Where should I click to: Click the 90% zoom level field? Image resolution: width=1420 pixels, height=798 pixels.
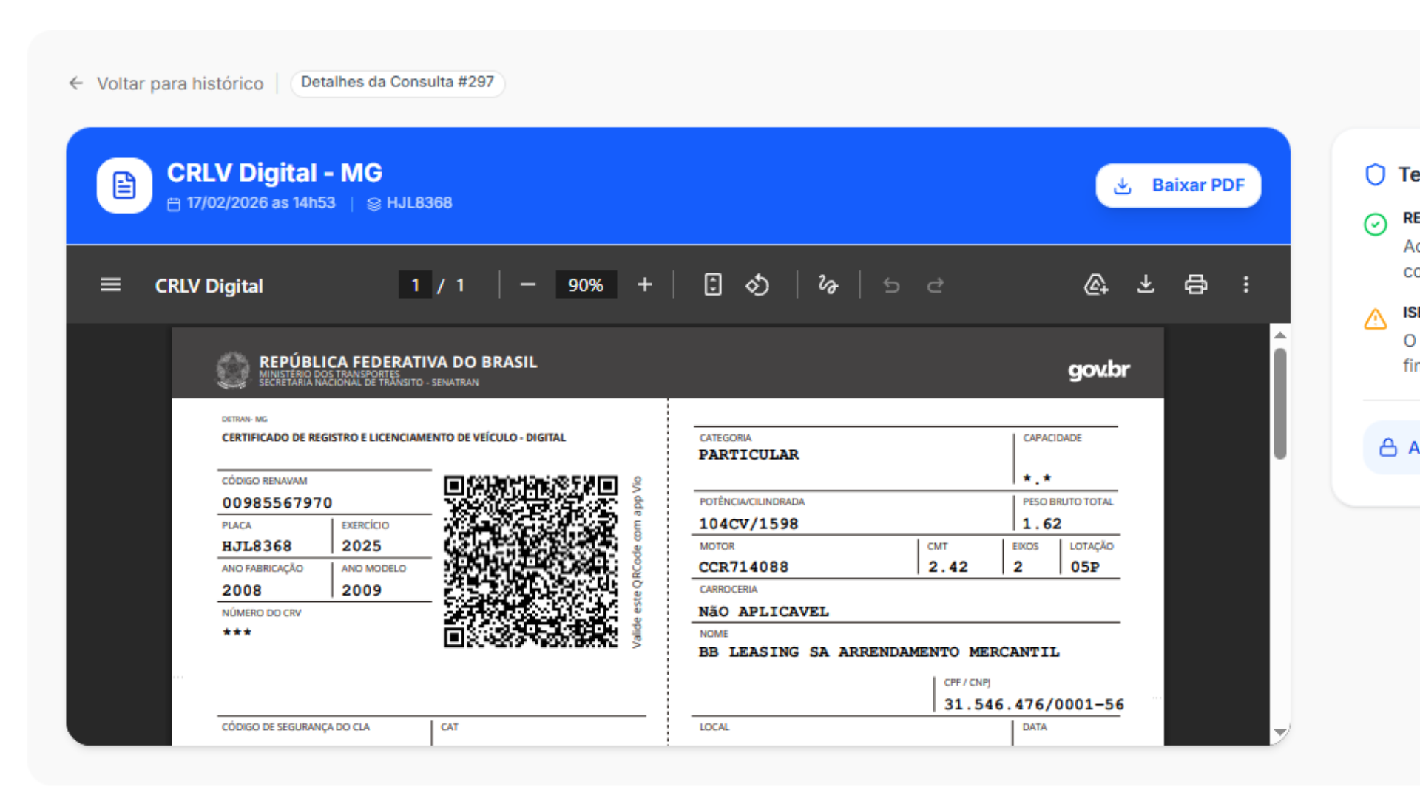[585, 285]
